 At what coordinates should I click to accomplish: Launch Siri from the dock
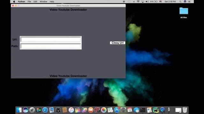(25, 110)
